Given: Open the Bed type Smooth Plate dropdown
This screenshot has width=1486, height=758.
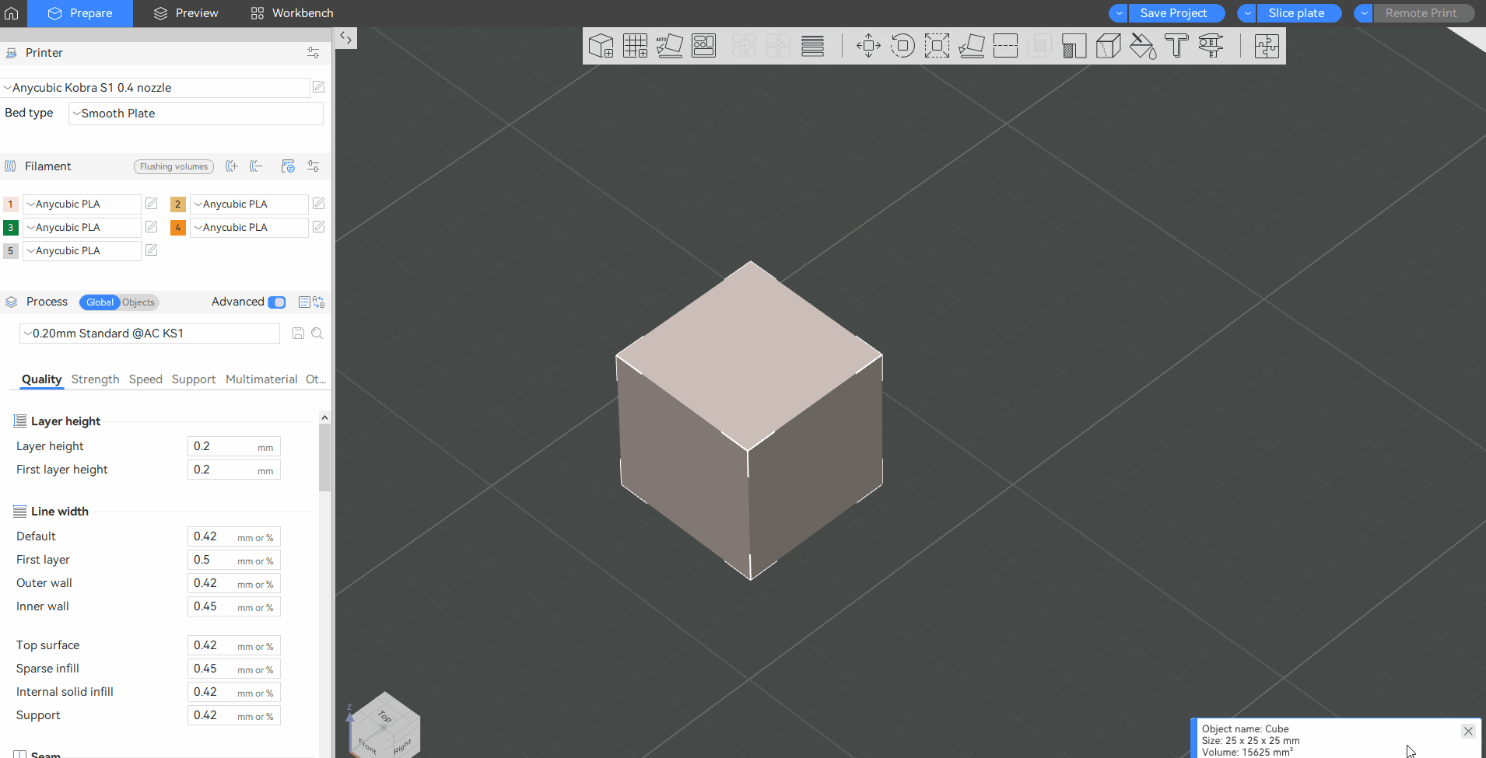Looking at the screenshot, I should pos(195,114).
